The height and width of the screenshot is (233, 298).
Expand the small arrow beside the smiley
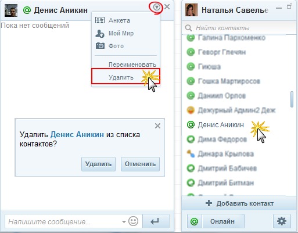[x=124, y=221]
